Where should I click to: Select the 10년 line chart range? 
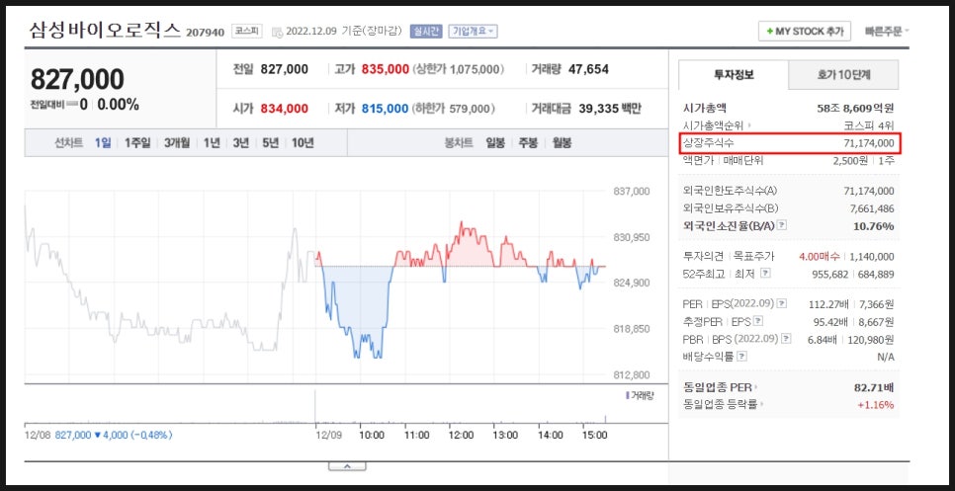303,143
